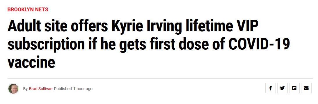Click the author's avatar photo

pos(13,89)
